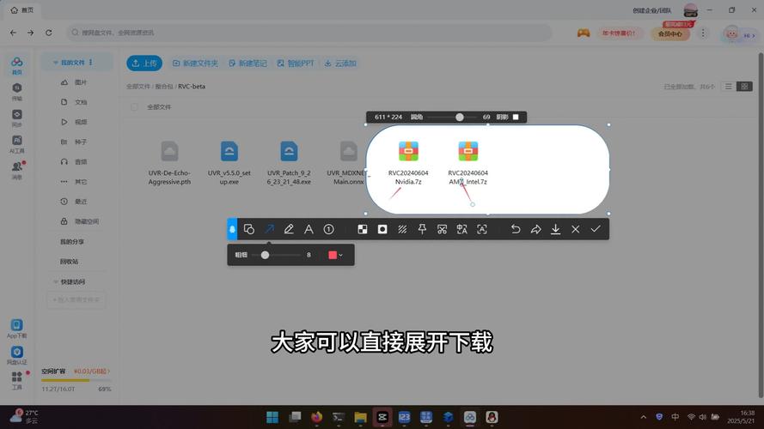
Task: Open the RVC20240604 AMD_Intel.7z file
Action: tap(468, 163)
